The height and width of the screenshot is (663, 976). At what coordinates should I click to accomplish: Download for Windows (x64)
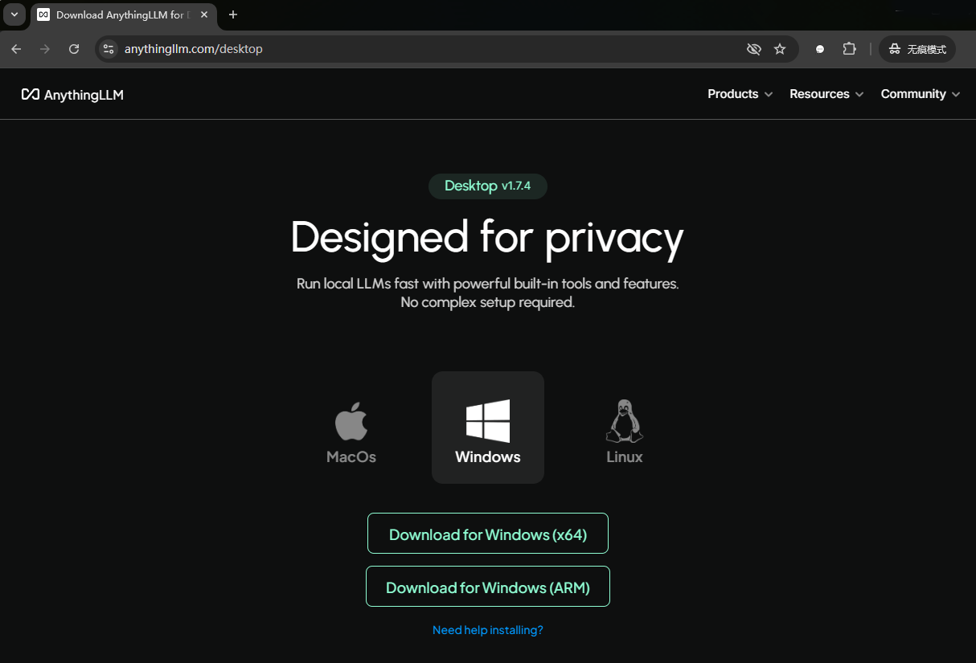point(488,534)
